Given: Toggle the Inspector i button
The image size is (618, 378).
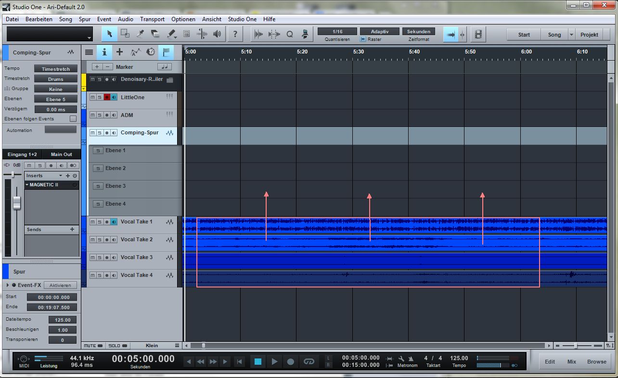Looking at the screenshot, I should (104, 52).
